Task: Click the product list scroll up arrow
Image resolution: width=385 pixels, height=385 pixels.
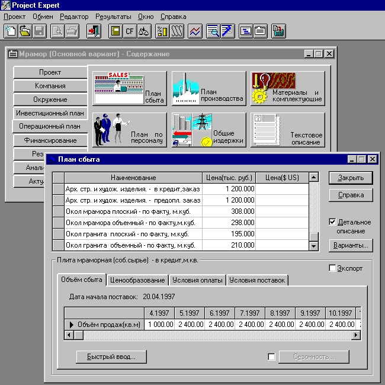Action: coord(314,177)
